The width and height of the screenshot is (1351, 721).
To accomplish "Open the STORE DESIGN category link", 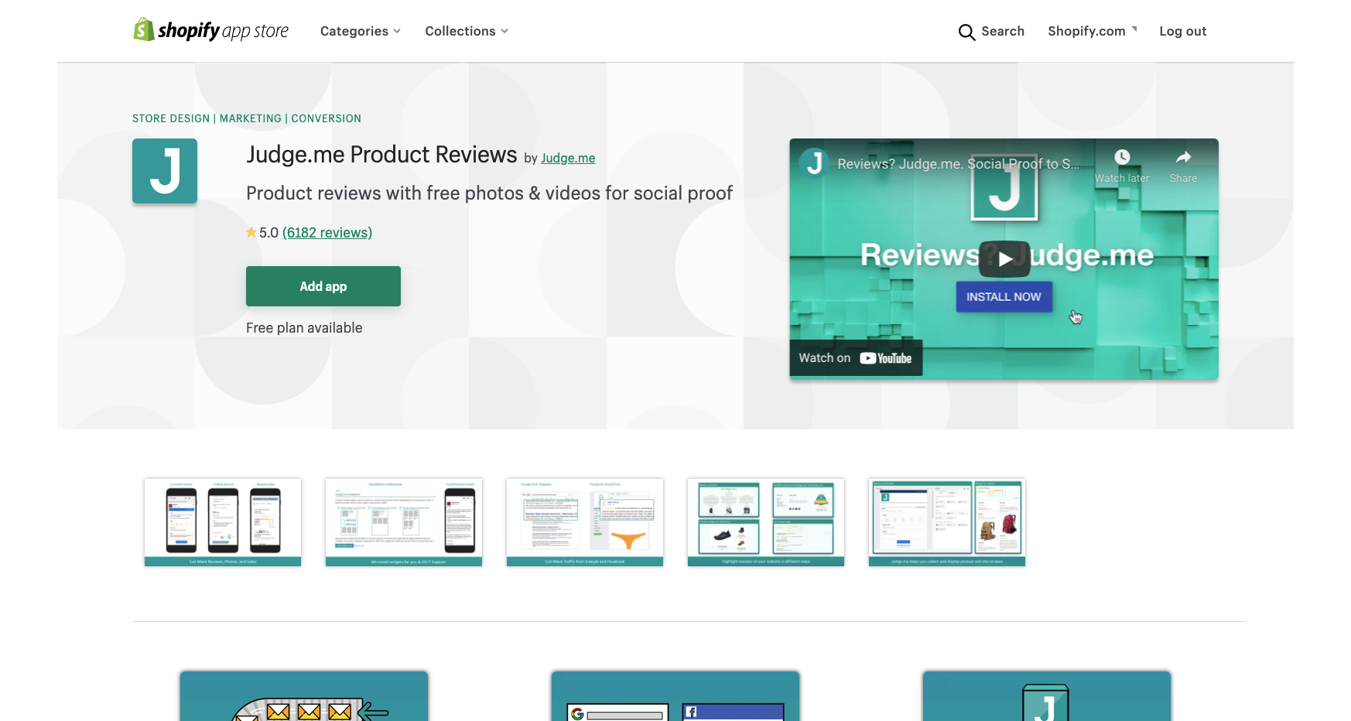I will (171, 118).
